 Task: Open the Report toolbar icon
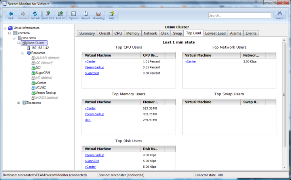pos(86,15)
